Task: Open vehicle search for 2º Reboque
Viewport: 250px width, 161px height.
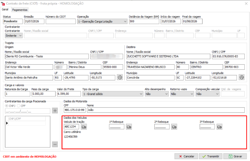Action: click(174, 127)
